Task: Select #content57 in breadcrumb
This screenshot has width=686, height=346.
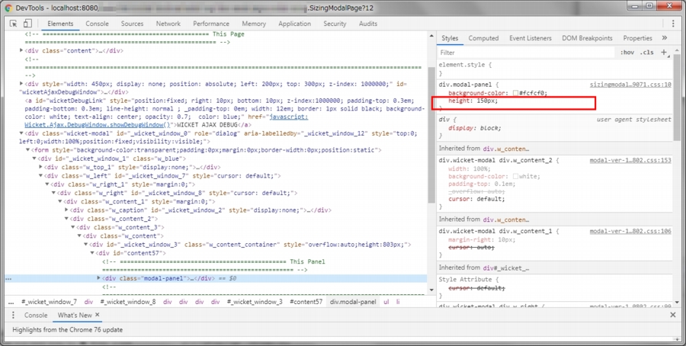Action: [306, 302]
